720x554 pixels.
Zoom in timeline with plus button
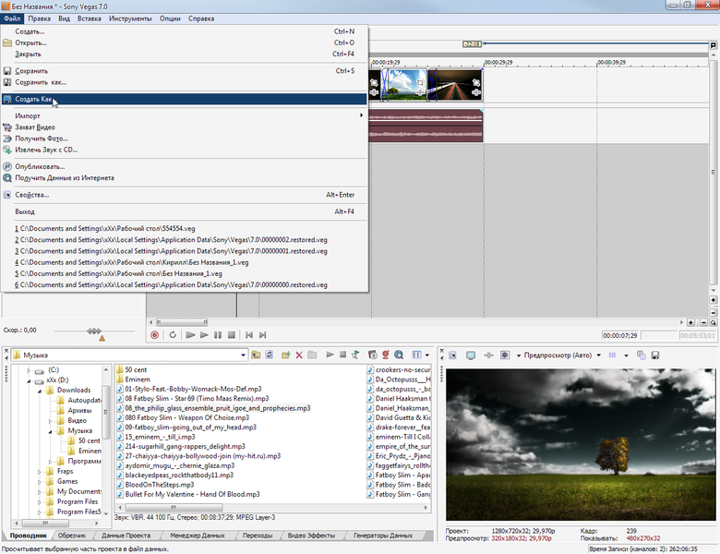pos(690,323)
